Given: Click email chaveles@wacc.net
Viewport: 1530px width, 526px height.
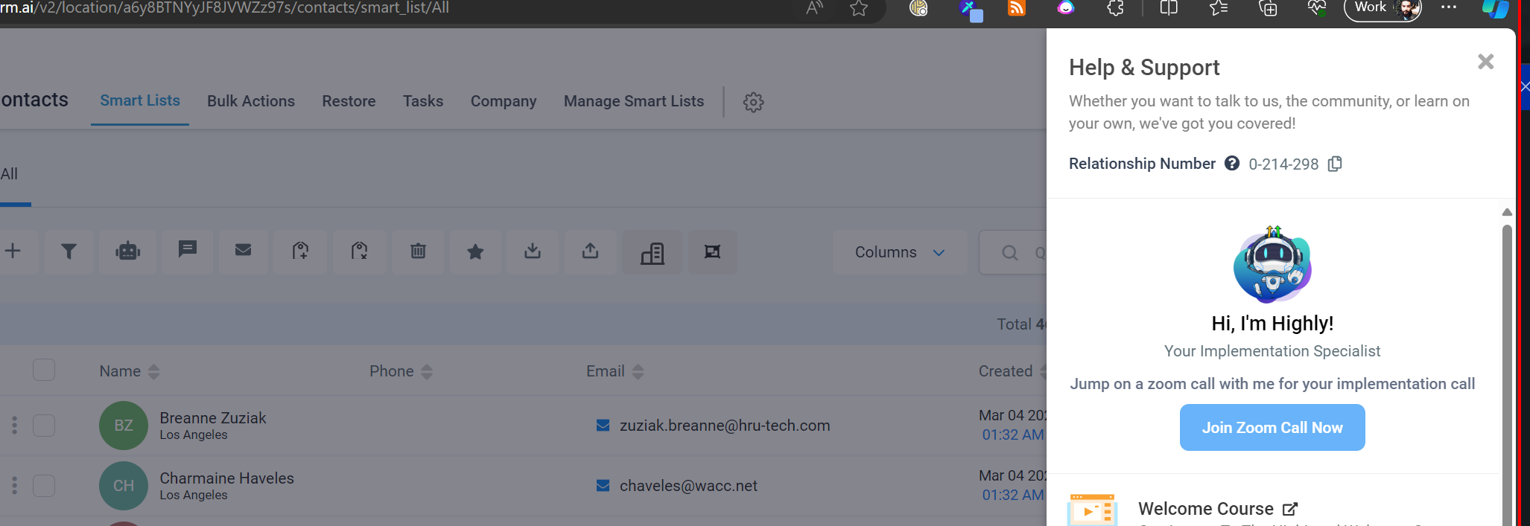Looking at the screenshot, I should click(688, 486).
